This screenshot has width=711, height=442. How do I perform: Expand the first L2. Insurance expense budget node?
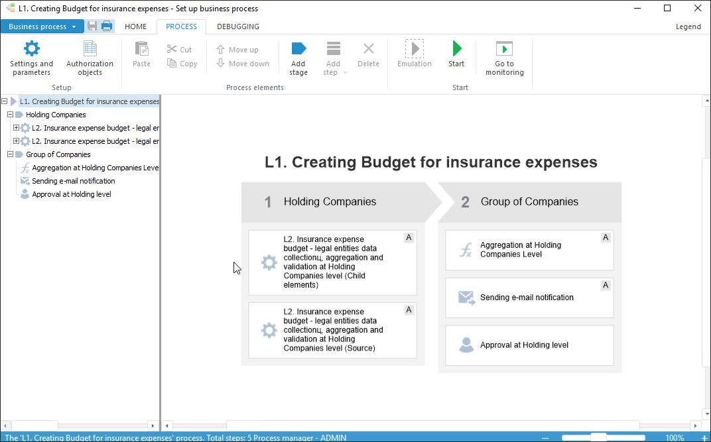point(17,128)
